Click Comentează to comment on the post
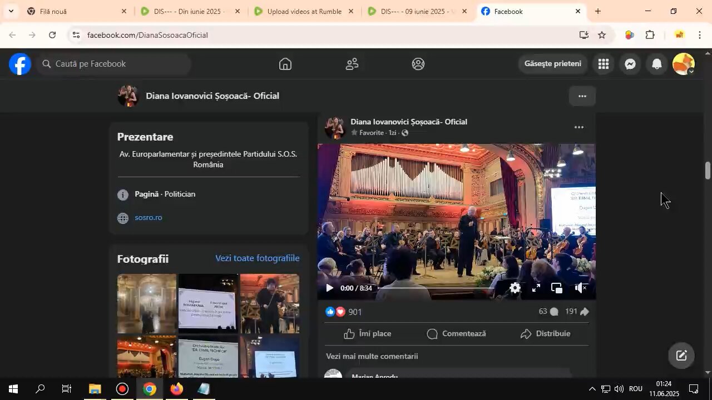This screenshot has height=400, width=712. tap(456, 334)
